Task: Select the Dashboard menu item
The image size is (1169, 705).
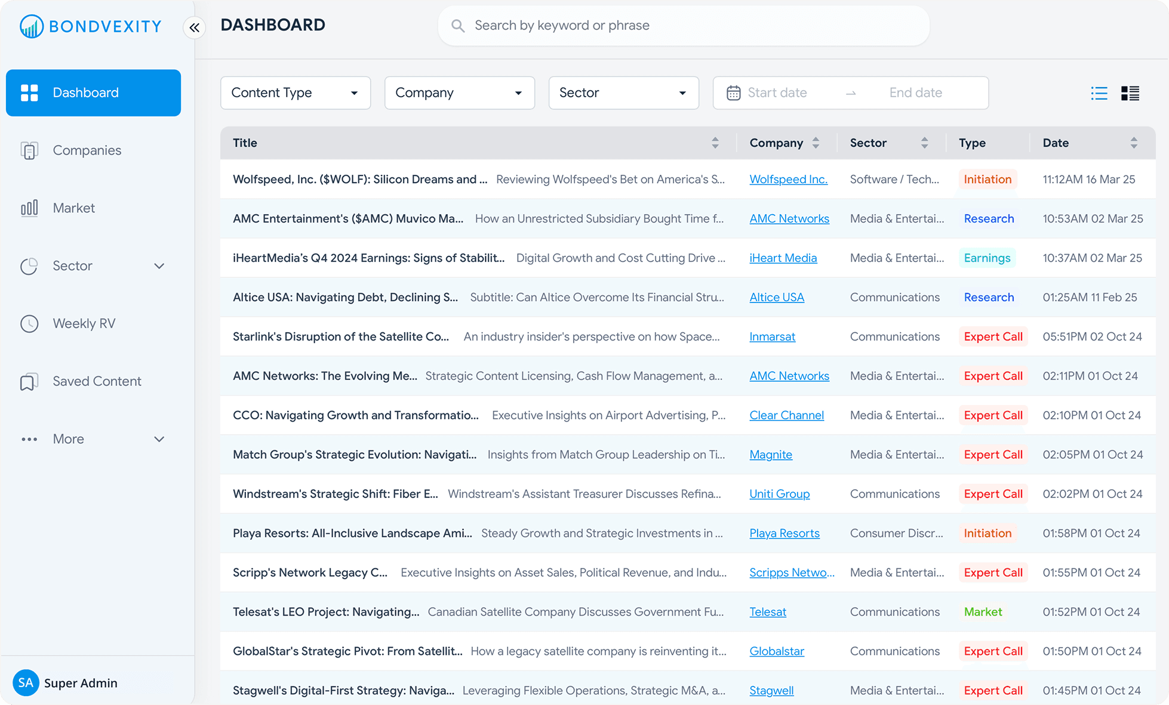Action: coord(93,92)
